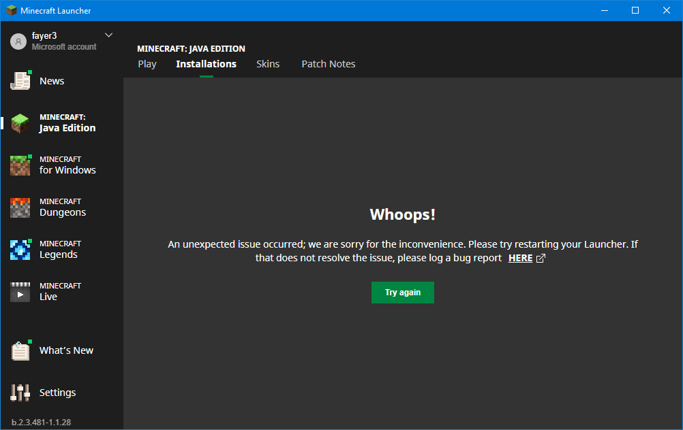Click the Microsoft account text
Screen dimensions: 683x430
coord(64,47)
